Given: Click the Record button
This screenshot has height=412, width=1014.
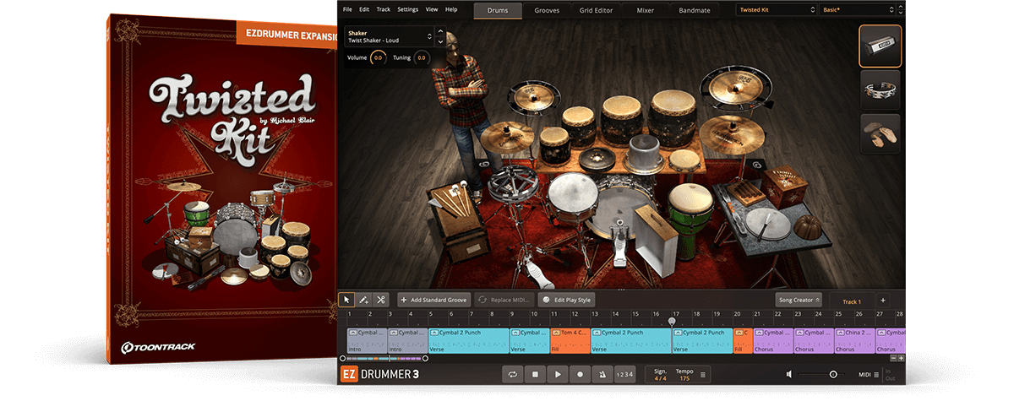Looking at the screenshot, I should [x=580, y=374].
